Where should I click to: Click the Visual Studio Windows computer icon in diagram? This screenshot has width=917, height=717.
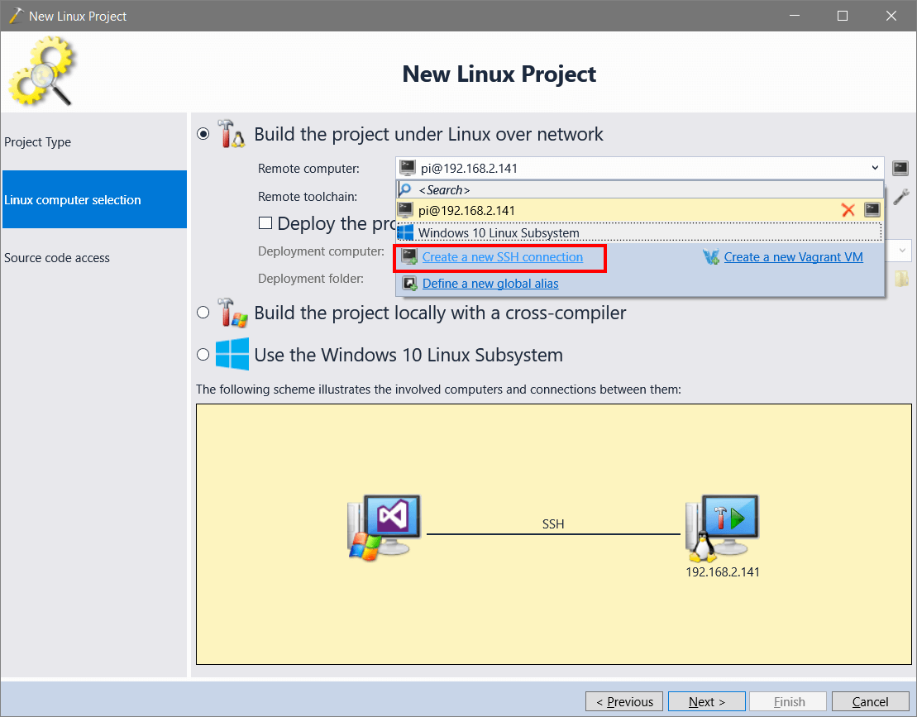384,528
